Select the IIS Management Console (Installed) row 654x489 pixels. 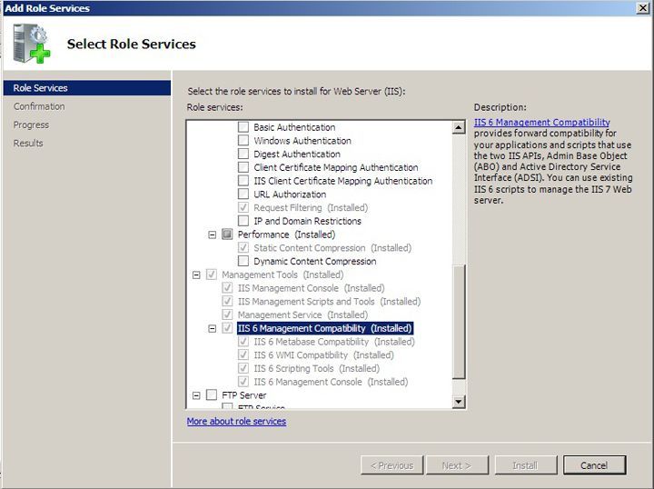312,288
